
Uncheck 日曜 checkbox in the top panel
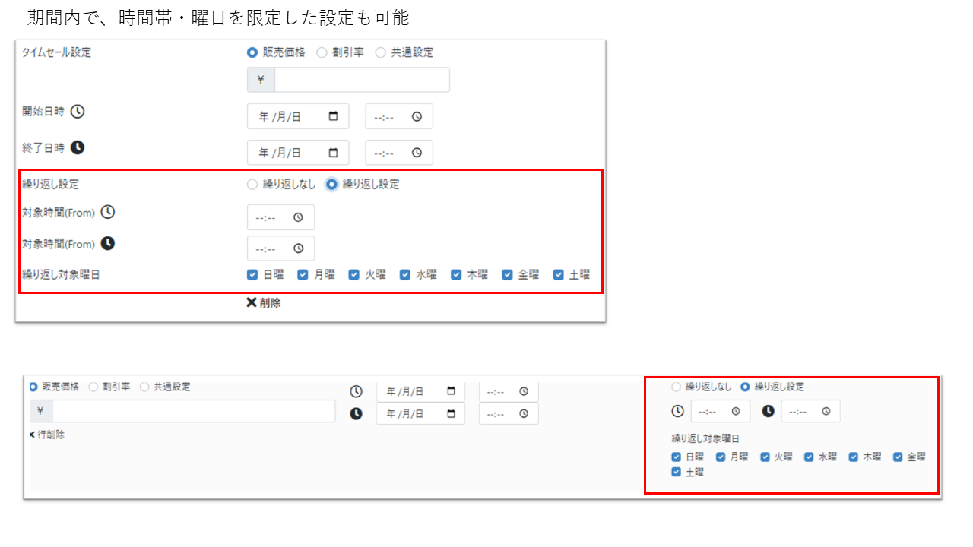(252, 275)
